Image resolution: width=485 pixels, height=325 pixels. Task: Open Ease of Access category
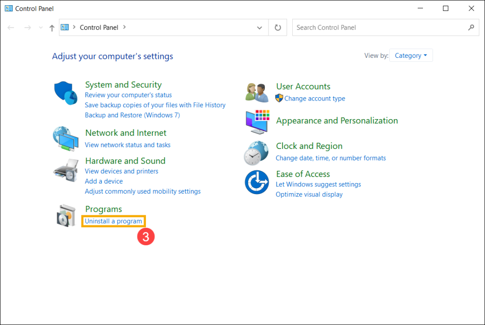303,174
